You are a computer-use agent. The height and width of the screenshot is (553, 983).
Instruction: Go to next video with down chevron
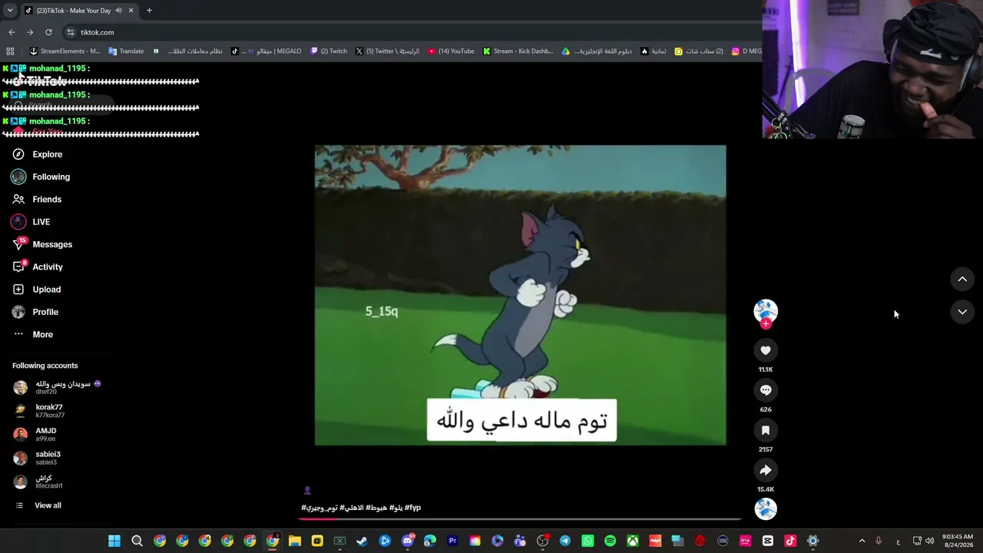(x=962, y=312)
